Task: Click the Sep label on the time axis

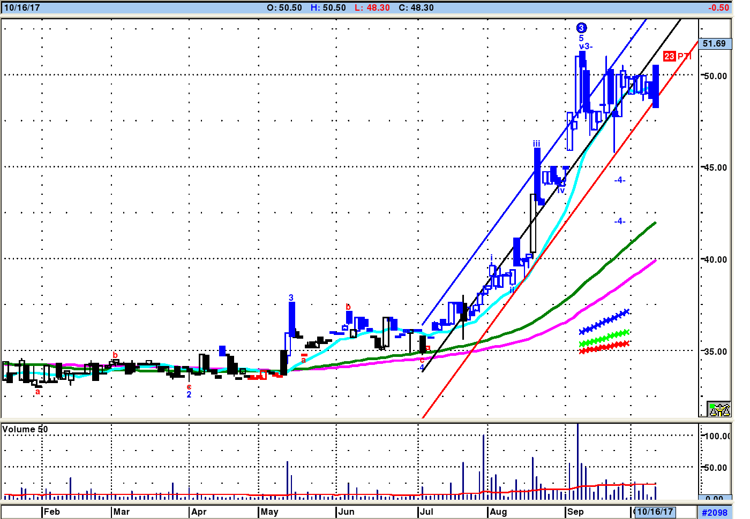Action: [575, 512]
